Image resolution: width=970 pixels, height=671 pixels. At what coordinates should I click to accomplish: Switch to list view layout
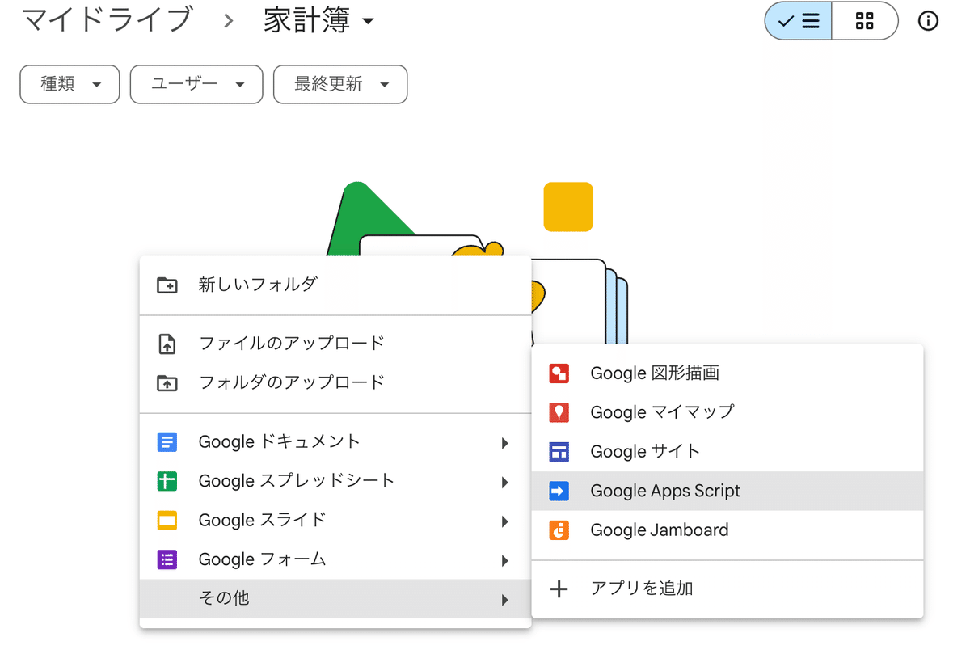pos(798,21)
